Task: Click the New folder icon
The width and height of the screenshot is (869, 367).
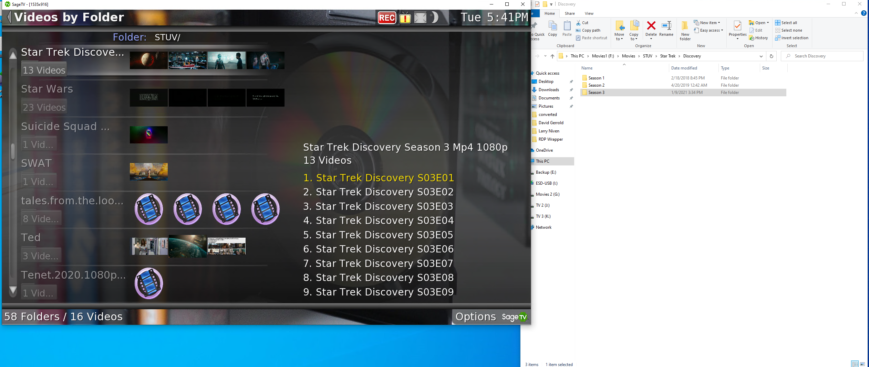Action: tap(685, 30)
